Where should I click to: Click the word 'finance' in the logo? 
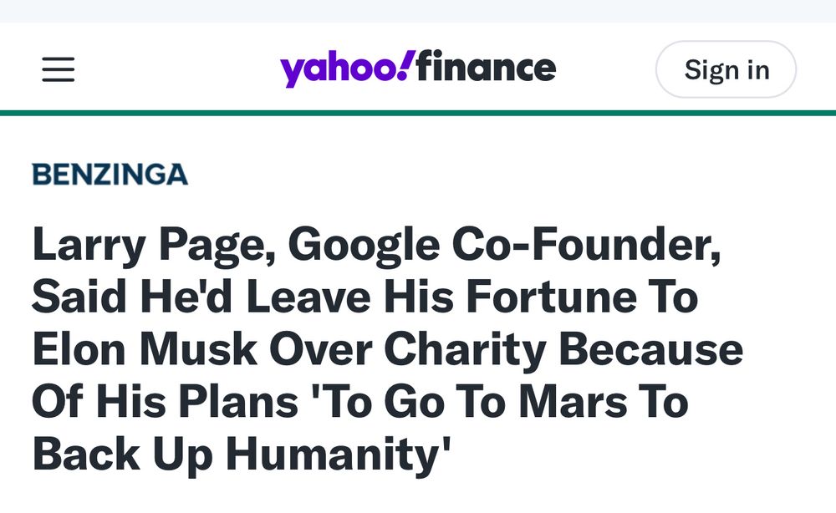click(486, 67)
